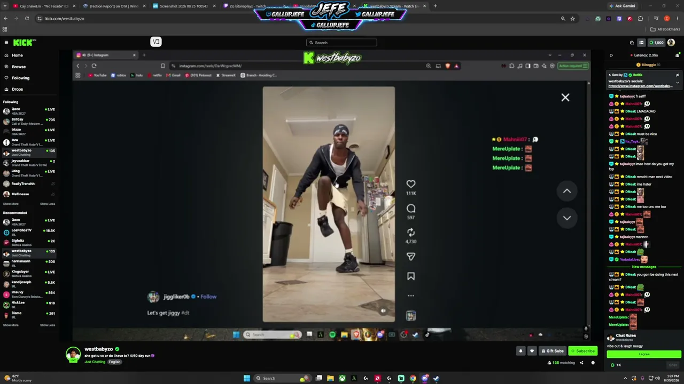Viewport: 684px width, 384px height.
Task: Toggle channel notification bell
Action: pos(520,351)
